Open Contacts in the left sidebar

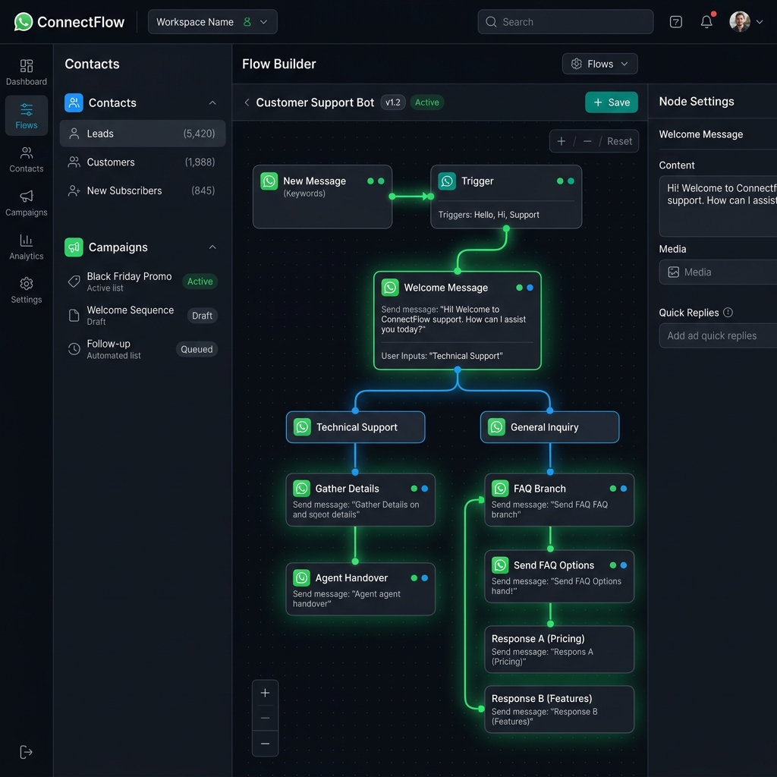[x=27, y=159]
